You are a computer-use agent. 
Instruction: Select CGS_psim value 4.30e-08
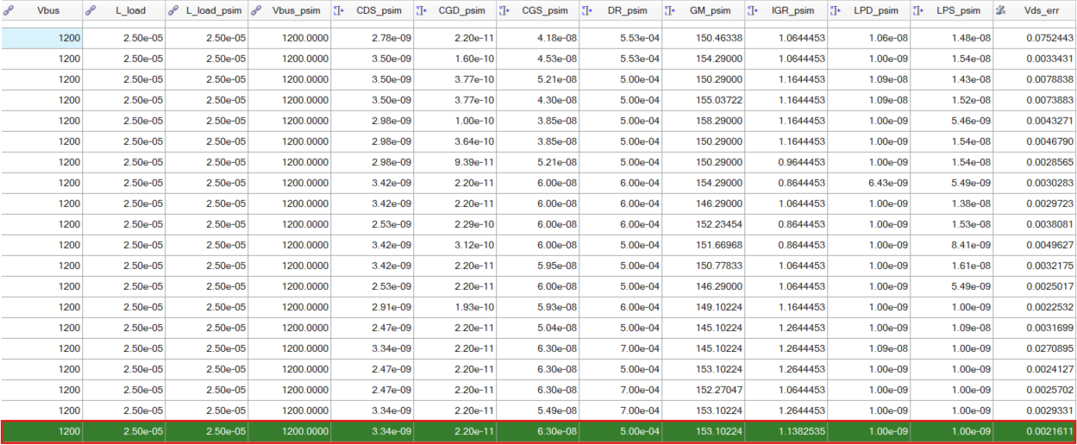click(556, 100)
